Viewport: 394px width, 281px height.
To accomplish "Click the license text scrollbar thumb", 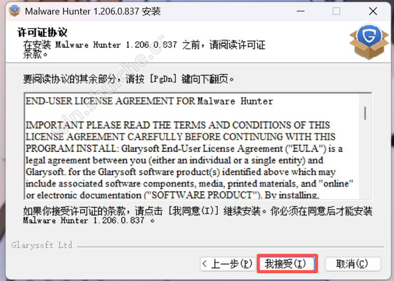I will (365, 113).
